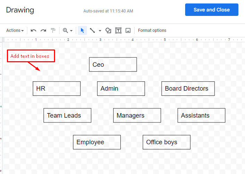Open the Shape tool
The height and width of the screenshot is (174, 245).
coord(108,30)
